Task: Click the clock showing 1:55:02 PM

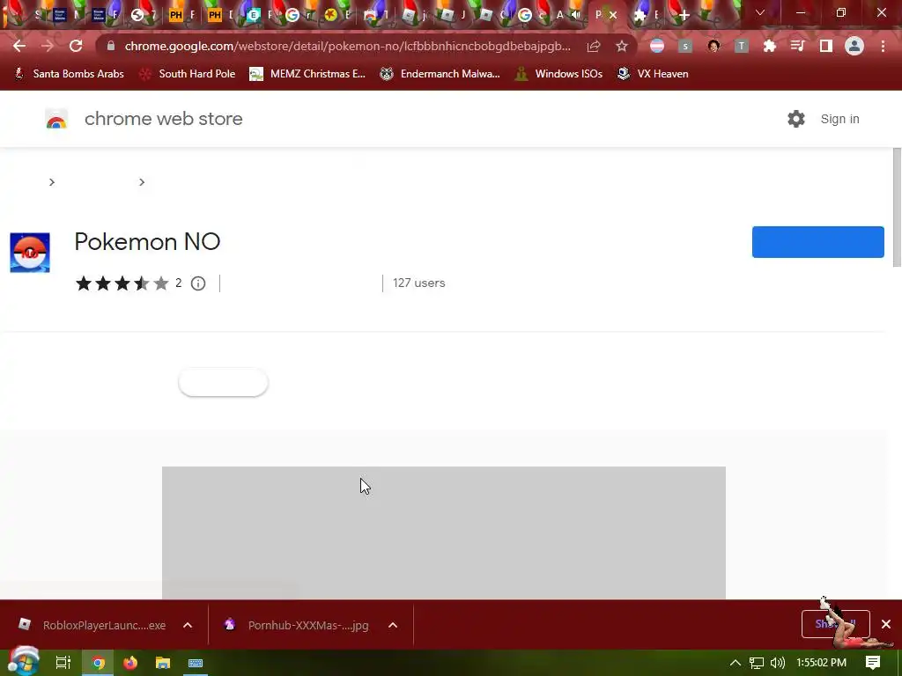Action: (822, 663)
